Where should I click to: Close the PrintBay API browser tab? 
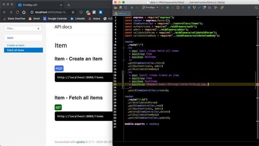61,5
